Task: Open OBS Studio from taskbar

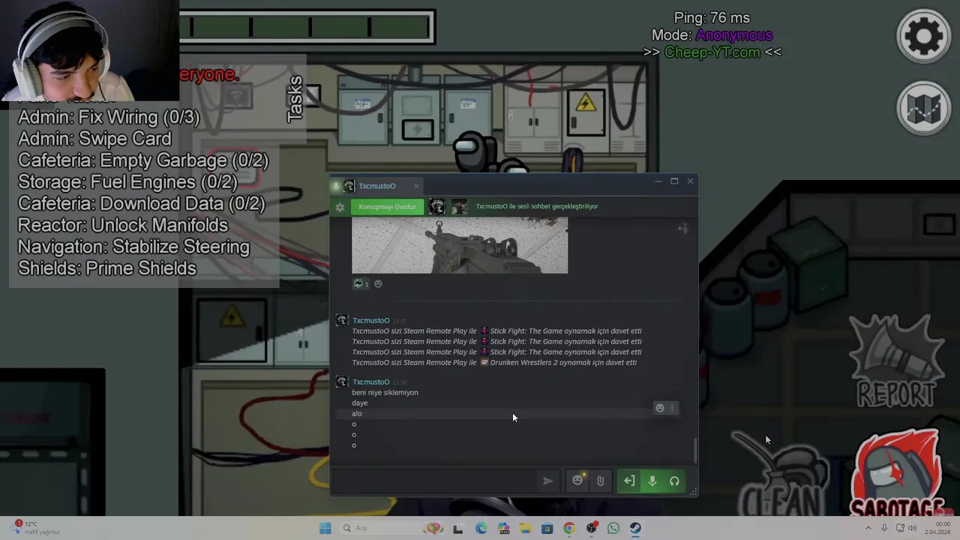Action: point(592,528)
